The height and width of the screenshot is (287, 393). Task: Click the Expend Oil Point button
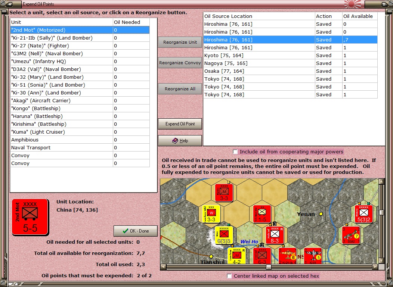(x=180, y=124)
